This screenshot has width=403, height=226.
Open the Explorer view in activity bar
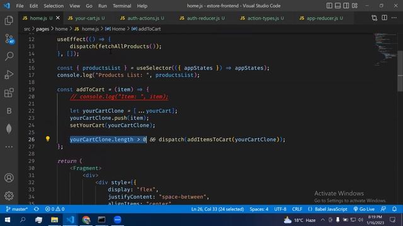tap(9, 21)
